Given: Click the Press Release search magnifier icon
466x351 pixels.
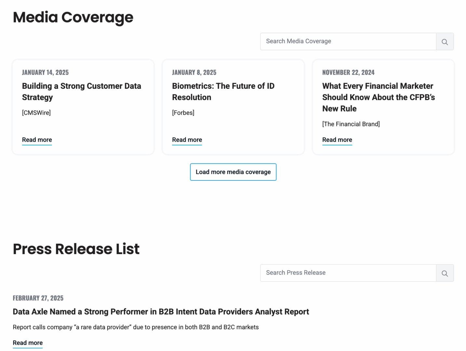Looking at the screenshot, I should (445, 273).
